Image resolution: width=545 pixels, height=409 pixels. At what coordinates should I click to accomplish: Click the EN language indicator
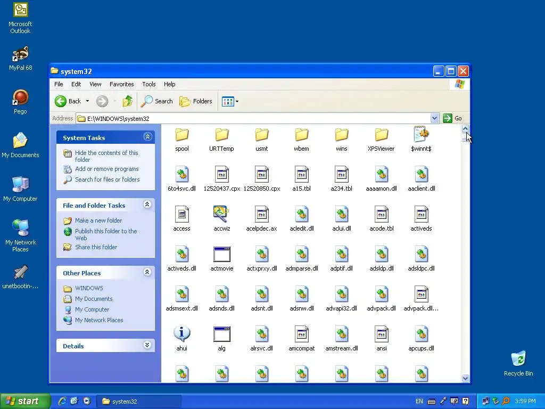(419, 402)
